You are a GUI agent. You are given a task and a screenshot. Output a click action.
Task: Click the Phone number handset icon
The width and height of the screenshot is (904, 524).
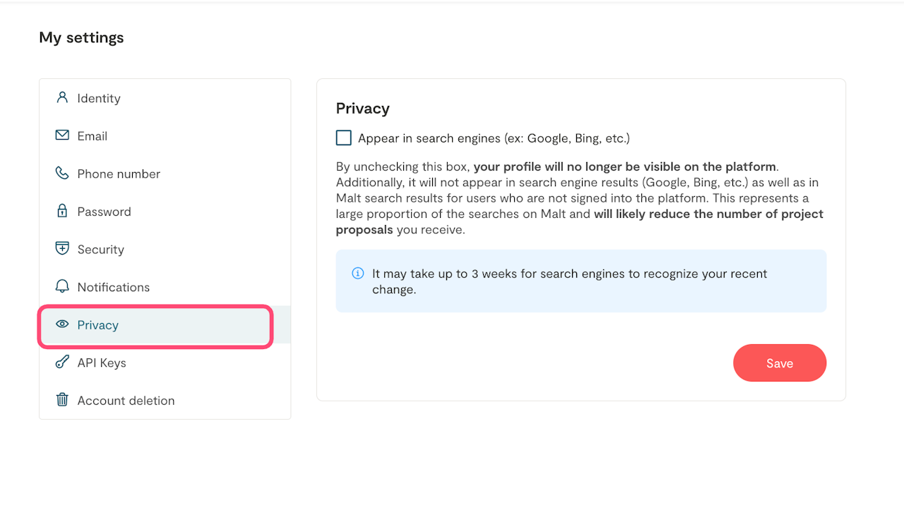pos(62,173)
